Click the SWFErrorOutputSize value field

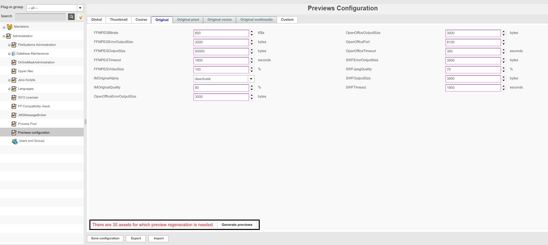[x=473, y=61]
